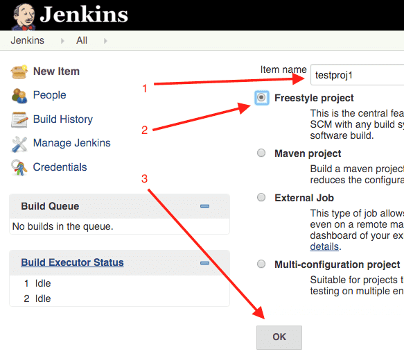Click the People icon
Image resolution: width=404 pixels, height=354 pixels.
point(19,96)
